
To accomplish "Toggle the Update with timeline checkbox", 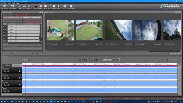I will tap(168, 53).
